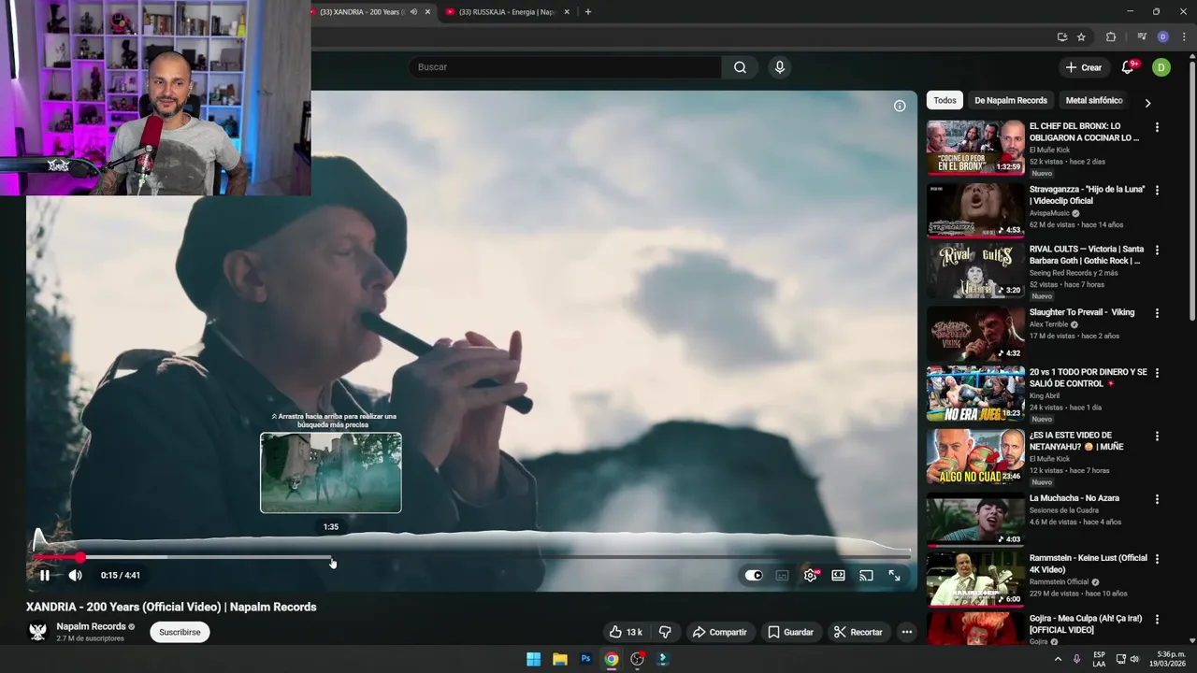Image resolution: width=1197 pixels, height=673 pixels.
Task: Switch to the RUSSKAJA Energia tab
Action: click(x=506, y=12)
